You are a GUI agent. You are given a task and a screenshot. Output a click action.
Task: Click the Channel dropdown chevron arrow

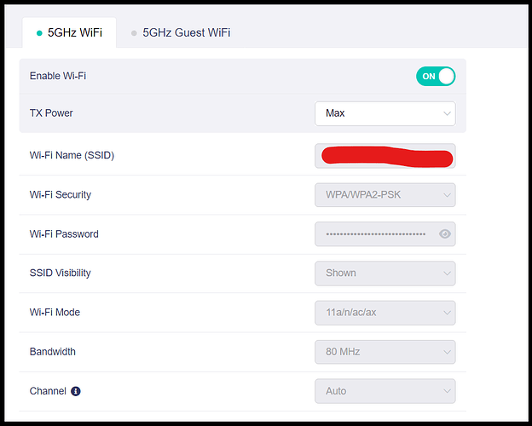(448, 391)
